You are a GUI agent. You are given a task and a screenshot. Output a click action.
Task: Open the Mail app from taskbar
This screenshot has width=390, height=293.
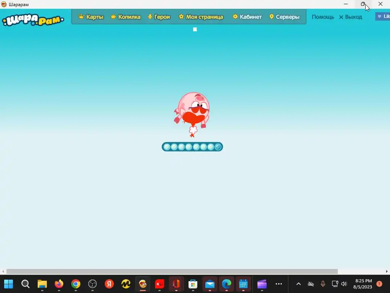click(x=210, y=284)
